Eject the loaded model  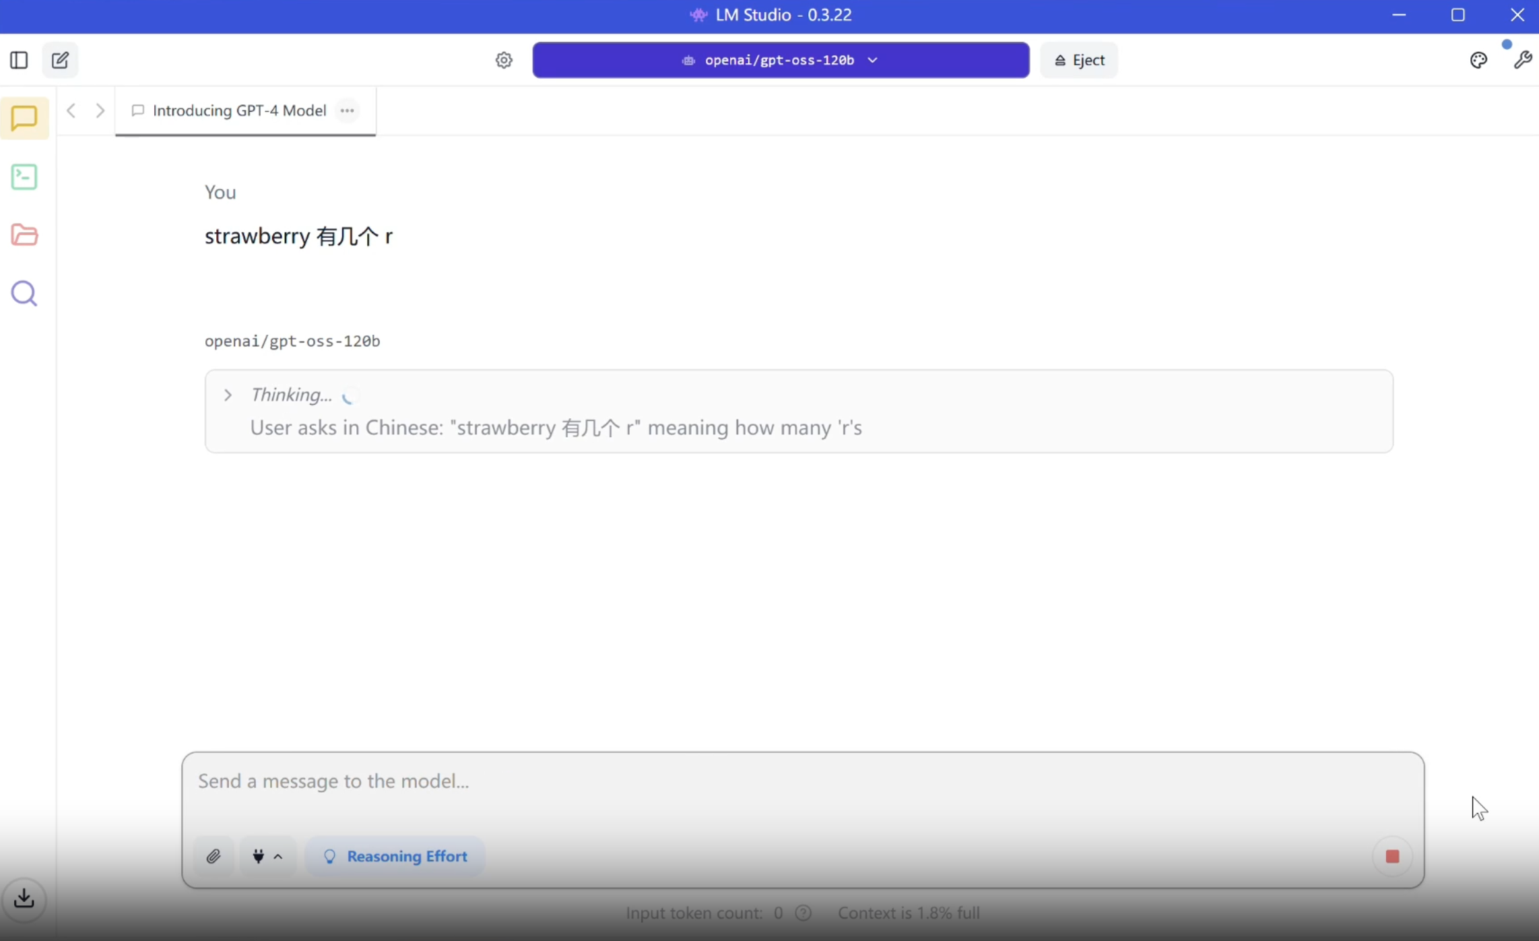[1079, 60]
